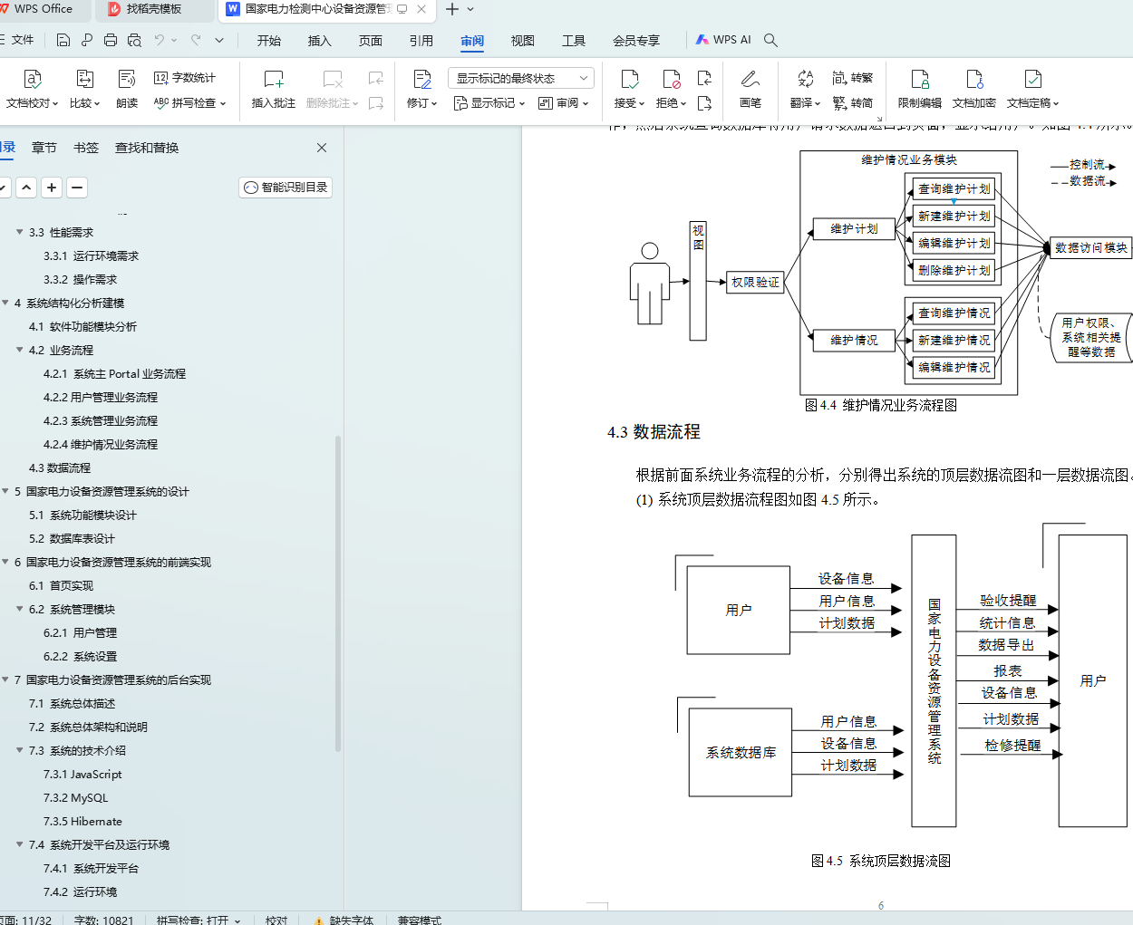Open 限制编辑 restrict editing
Image resolution: width=1133 pixels, height=925 pixels.
(x=920, y=90)
